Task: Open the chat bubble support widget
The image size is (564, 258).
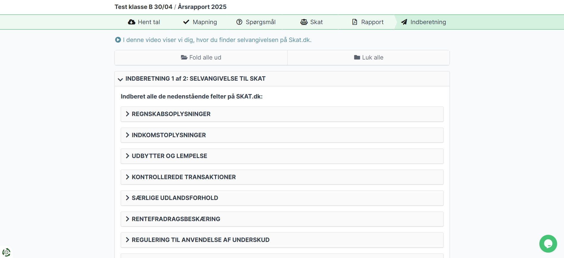Action: 548,244
